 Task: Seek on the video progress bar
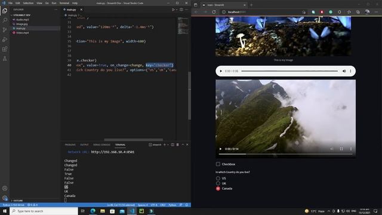click(x=285, y=154)
